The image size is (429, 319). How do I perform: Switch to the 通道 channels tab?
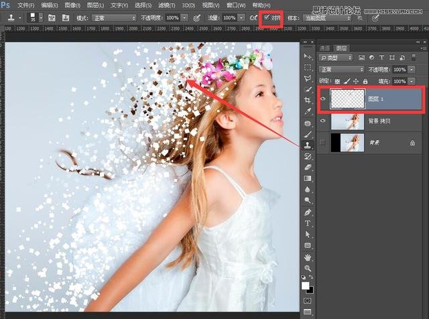(x=324, y=48)
